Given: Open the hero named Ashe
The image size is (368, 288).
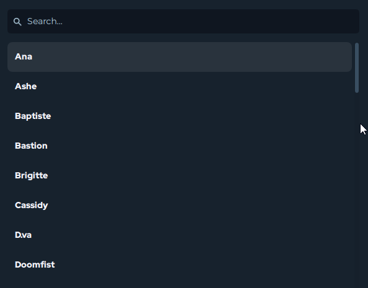Looking at the screenshot, I should click(x=180, y=86).
